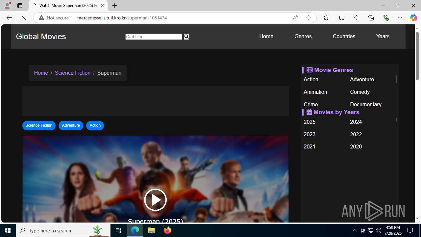Open the Genres navigation menu
The height and width of the screenshot is (237, 421).
click(303, 36)
